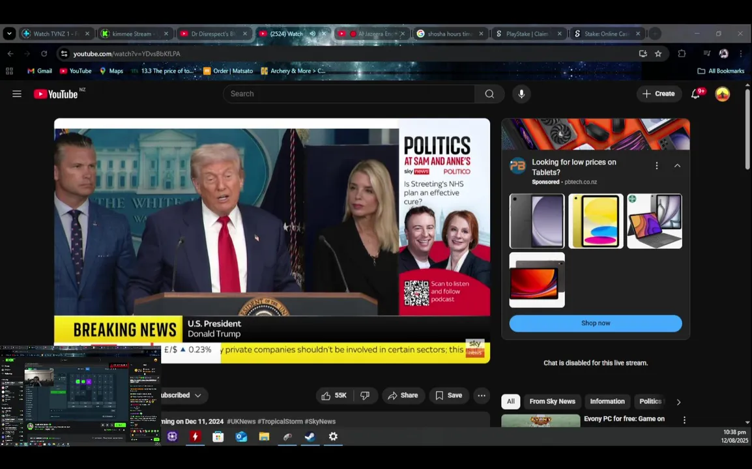Switch to the Dr Disrespect's tab
This screenshot has height=469, width=752.
click(214, 34)
